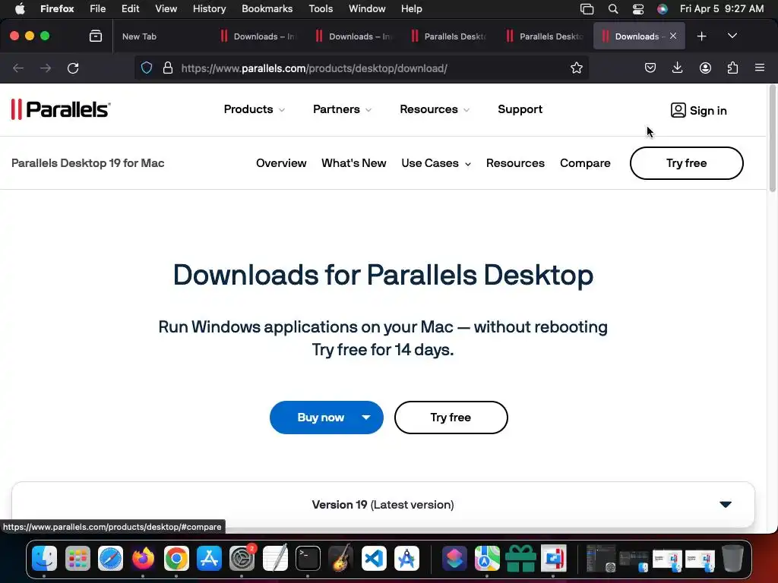Click the page vertical scrollbar

point(772,139)
